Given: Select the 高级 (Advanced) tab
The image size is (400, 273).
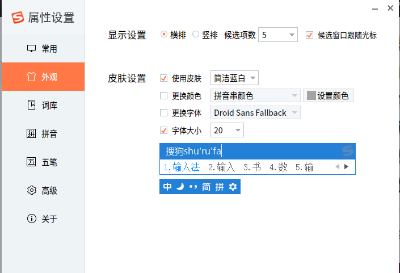Looking at the screenshot, I should click(43, 190).
